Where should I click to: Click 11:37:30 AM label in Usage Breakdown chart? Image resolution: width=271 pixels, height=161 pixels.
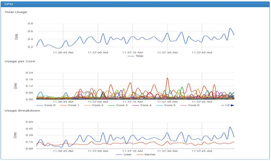point(167,151)
